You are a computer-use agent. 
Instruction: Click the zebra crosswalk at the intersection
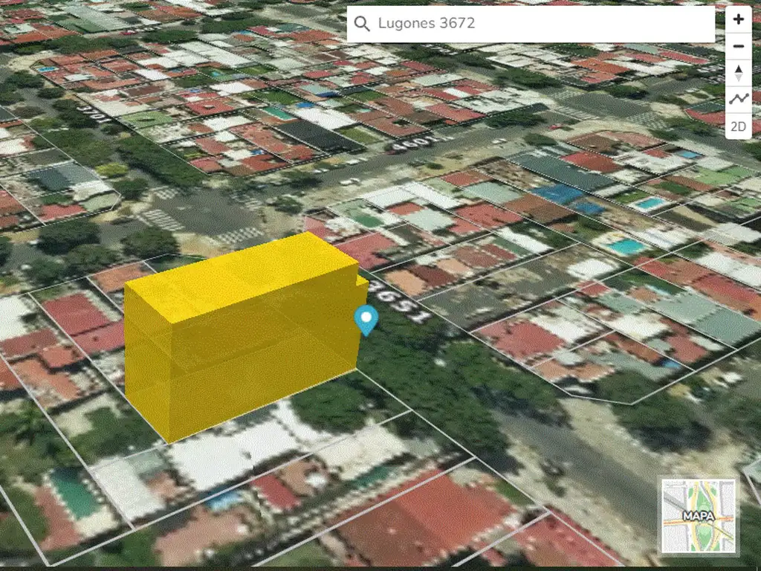click(162, 219)
